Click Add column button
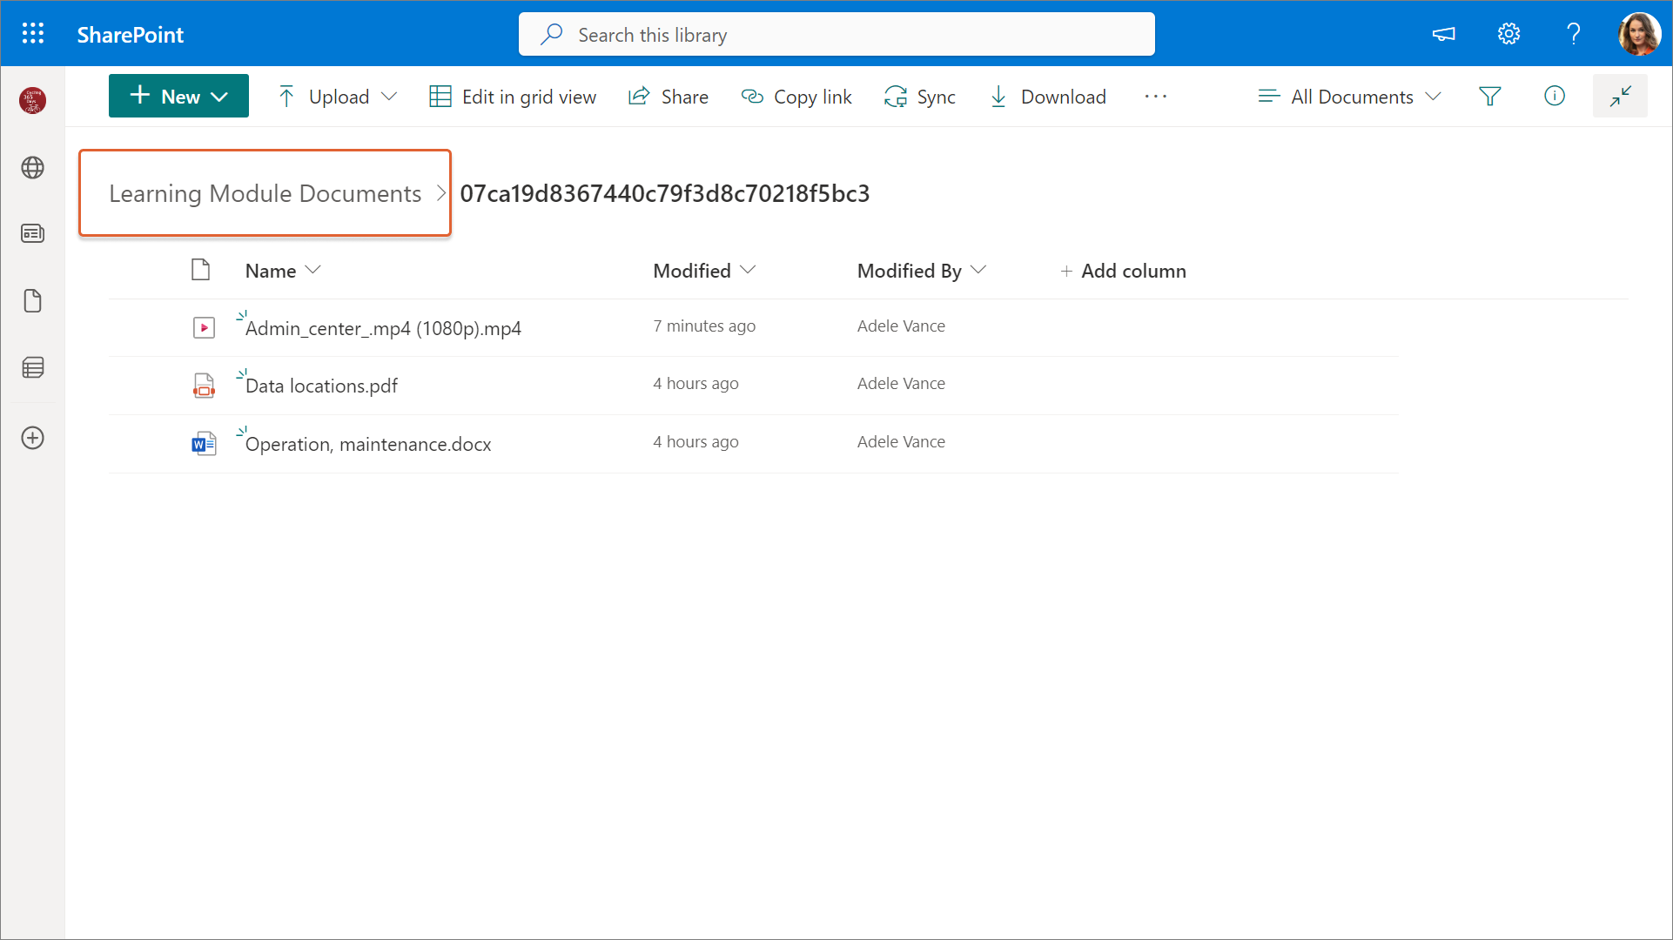Screen dimensions: 1673x940 coord(1123,271)
